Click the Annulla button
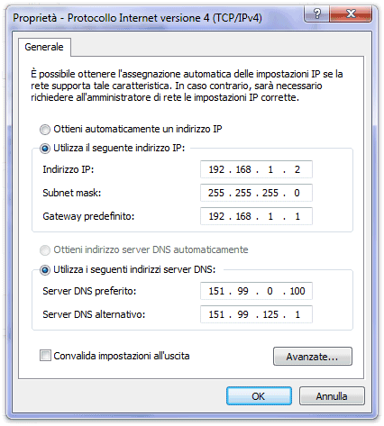The width and height of the screenshot is (384, 426). (332, 396)
